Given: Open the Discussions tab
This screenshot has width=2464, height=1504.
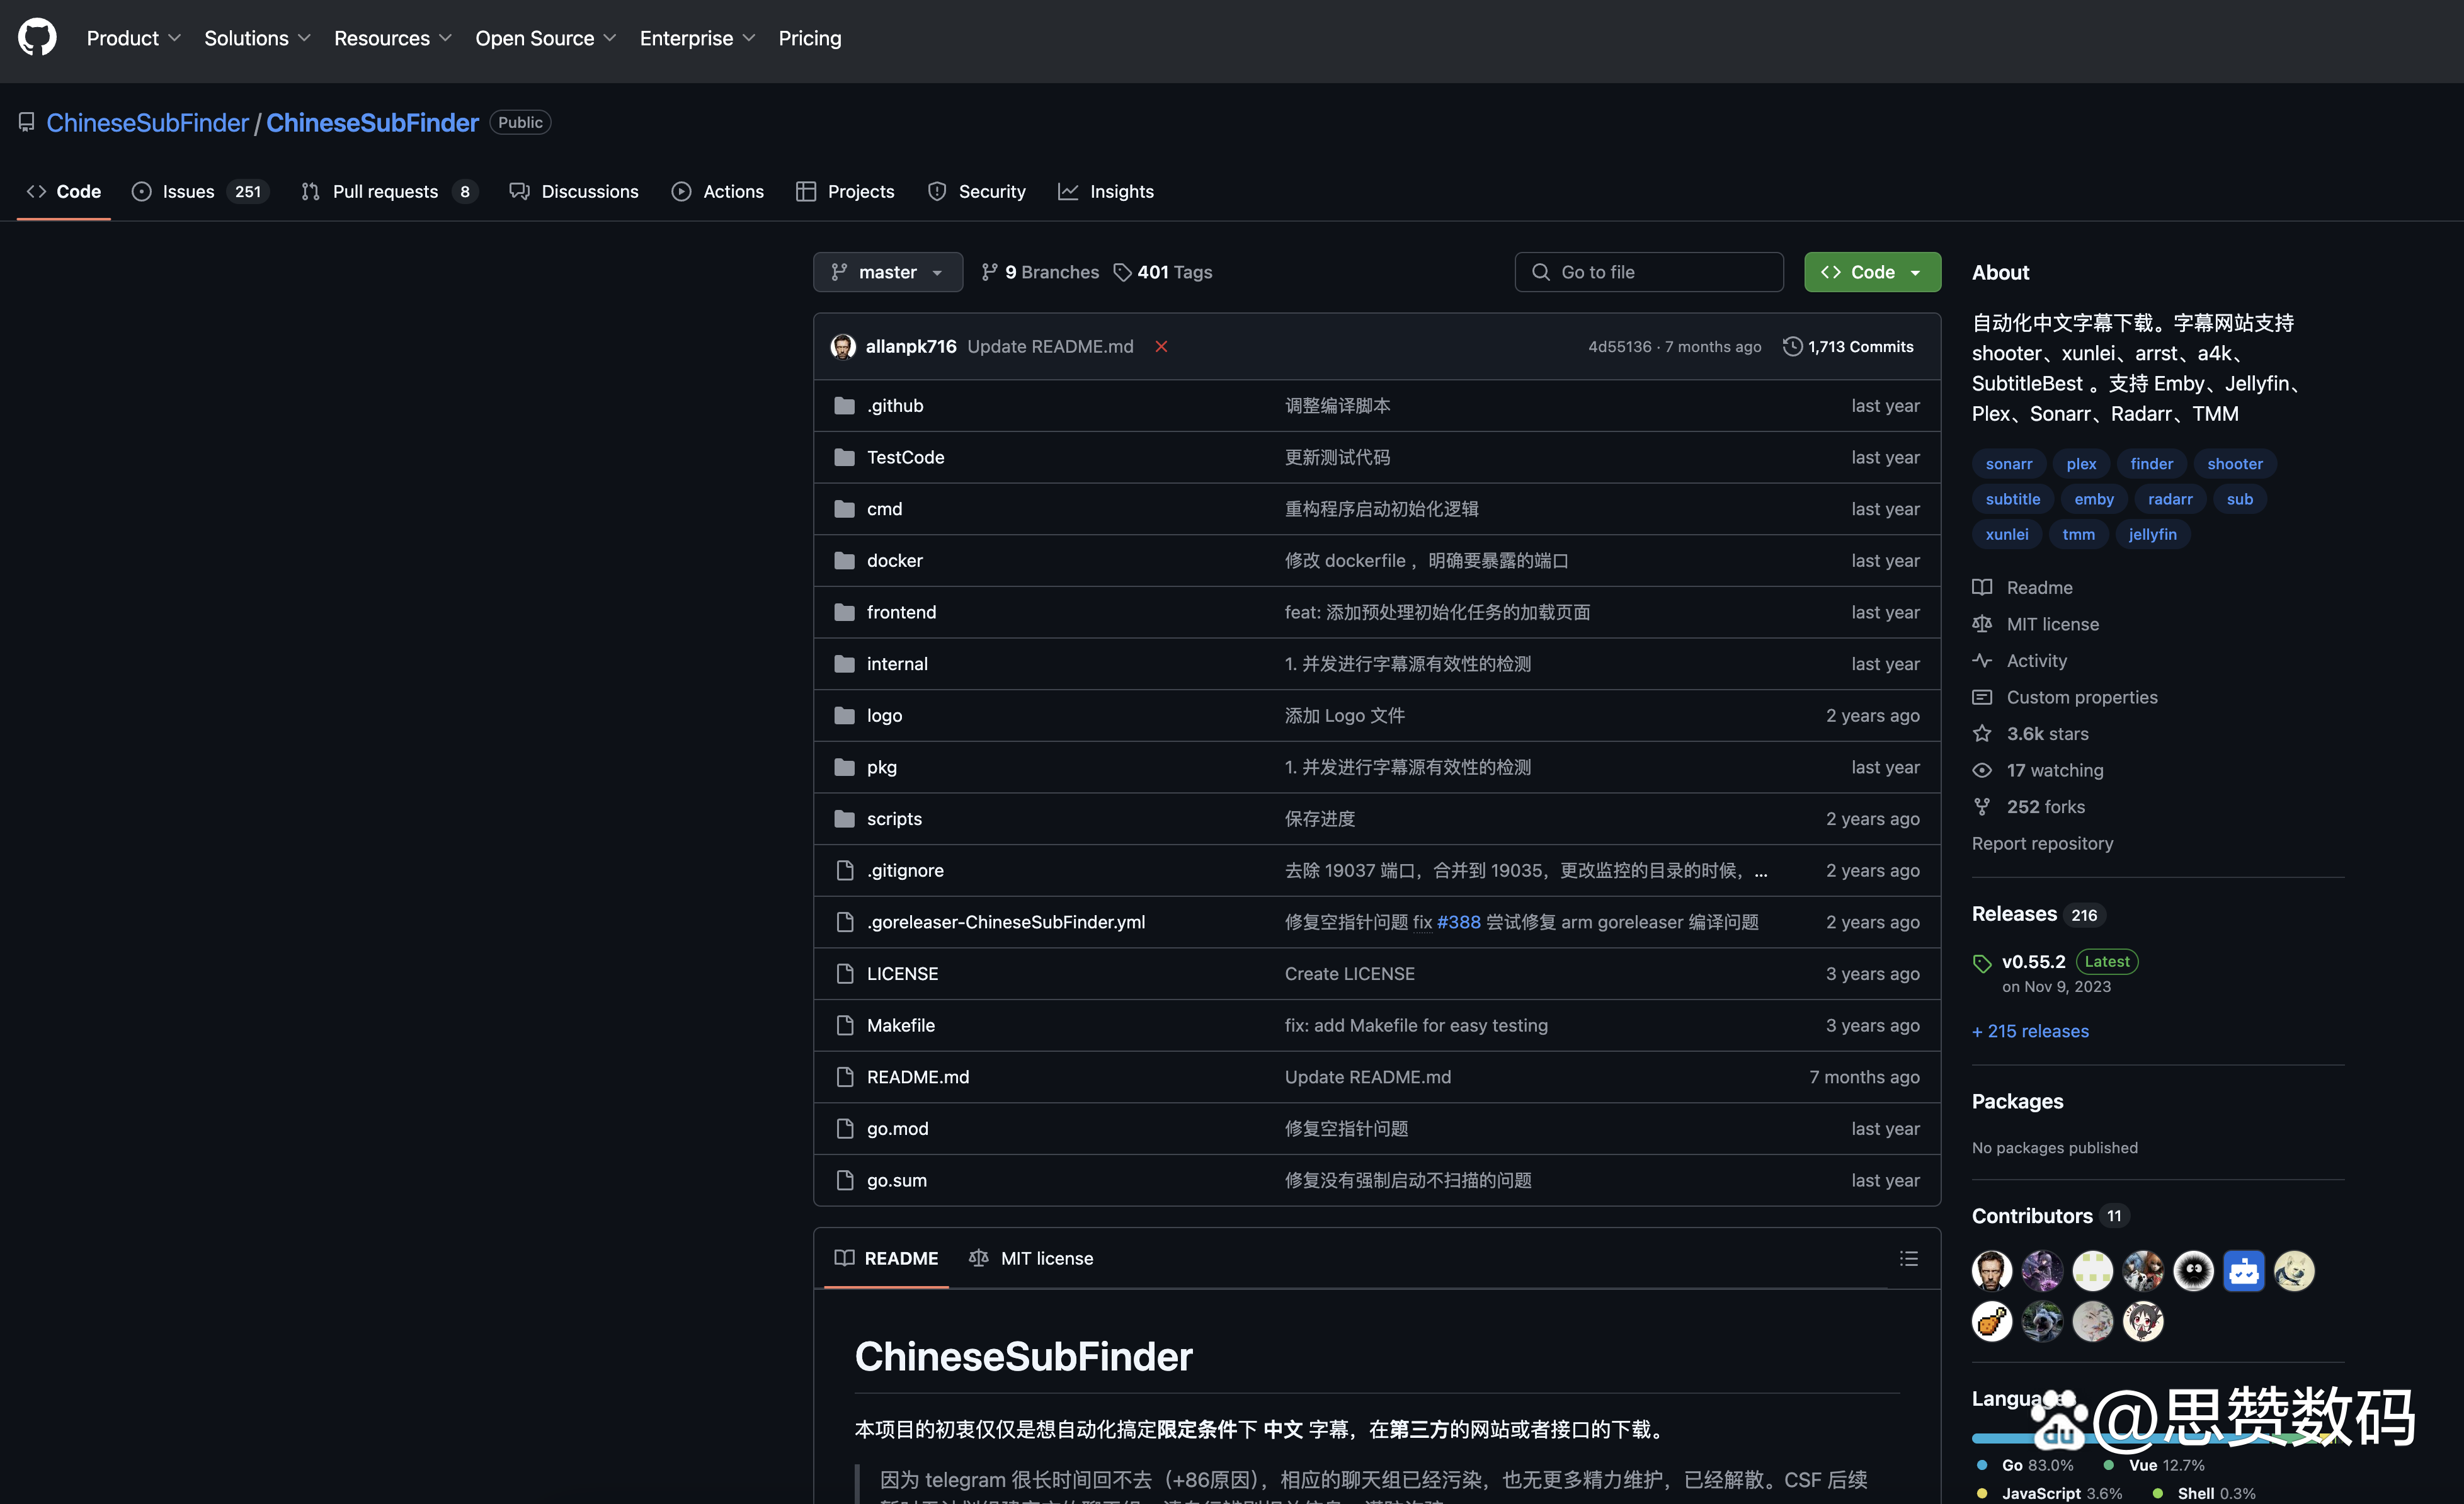Looking at the screenshot, I should pos(574,191).
